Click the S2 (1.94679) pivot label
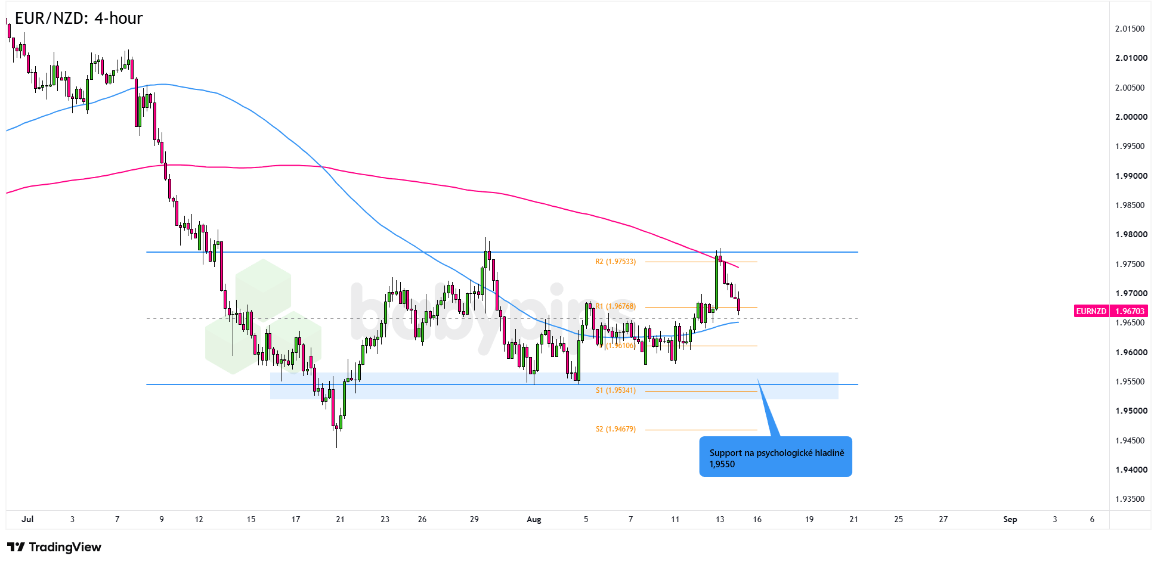The width and height of the screenshot is (1157, 565). click(x=615, y=429)
